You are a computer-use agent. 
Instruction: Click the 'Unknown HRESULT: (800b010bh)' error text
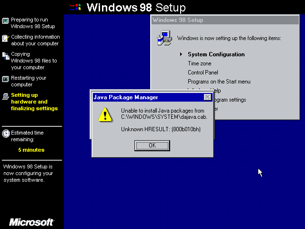[x=161, y=129]
